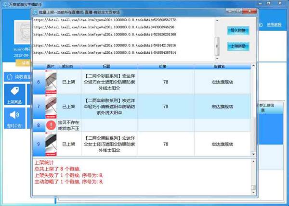Select row number 6 header
The image size is (289, 206).
tap(39, 82)
